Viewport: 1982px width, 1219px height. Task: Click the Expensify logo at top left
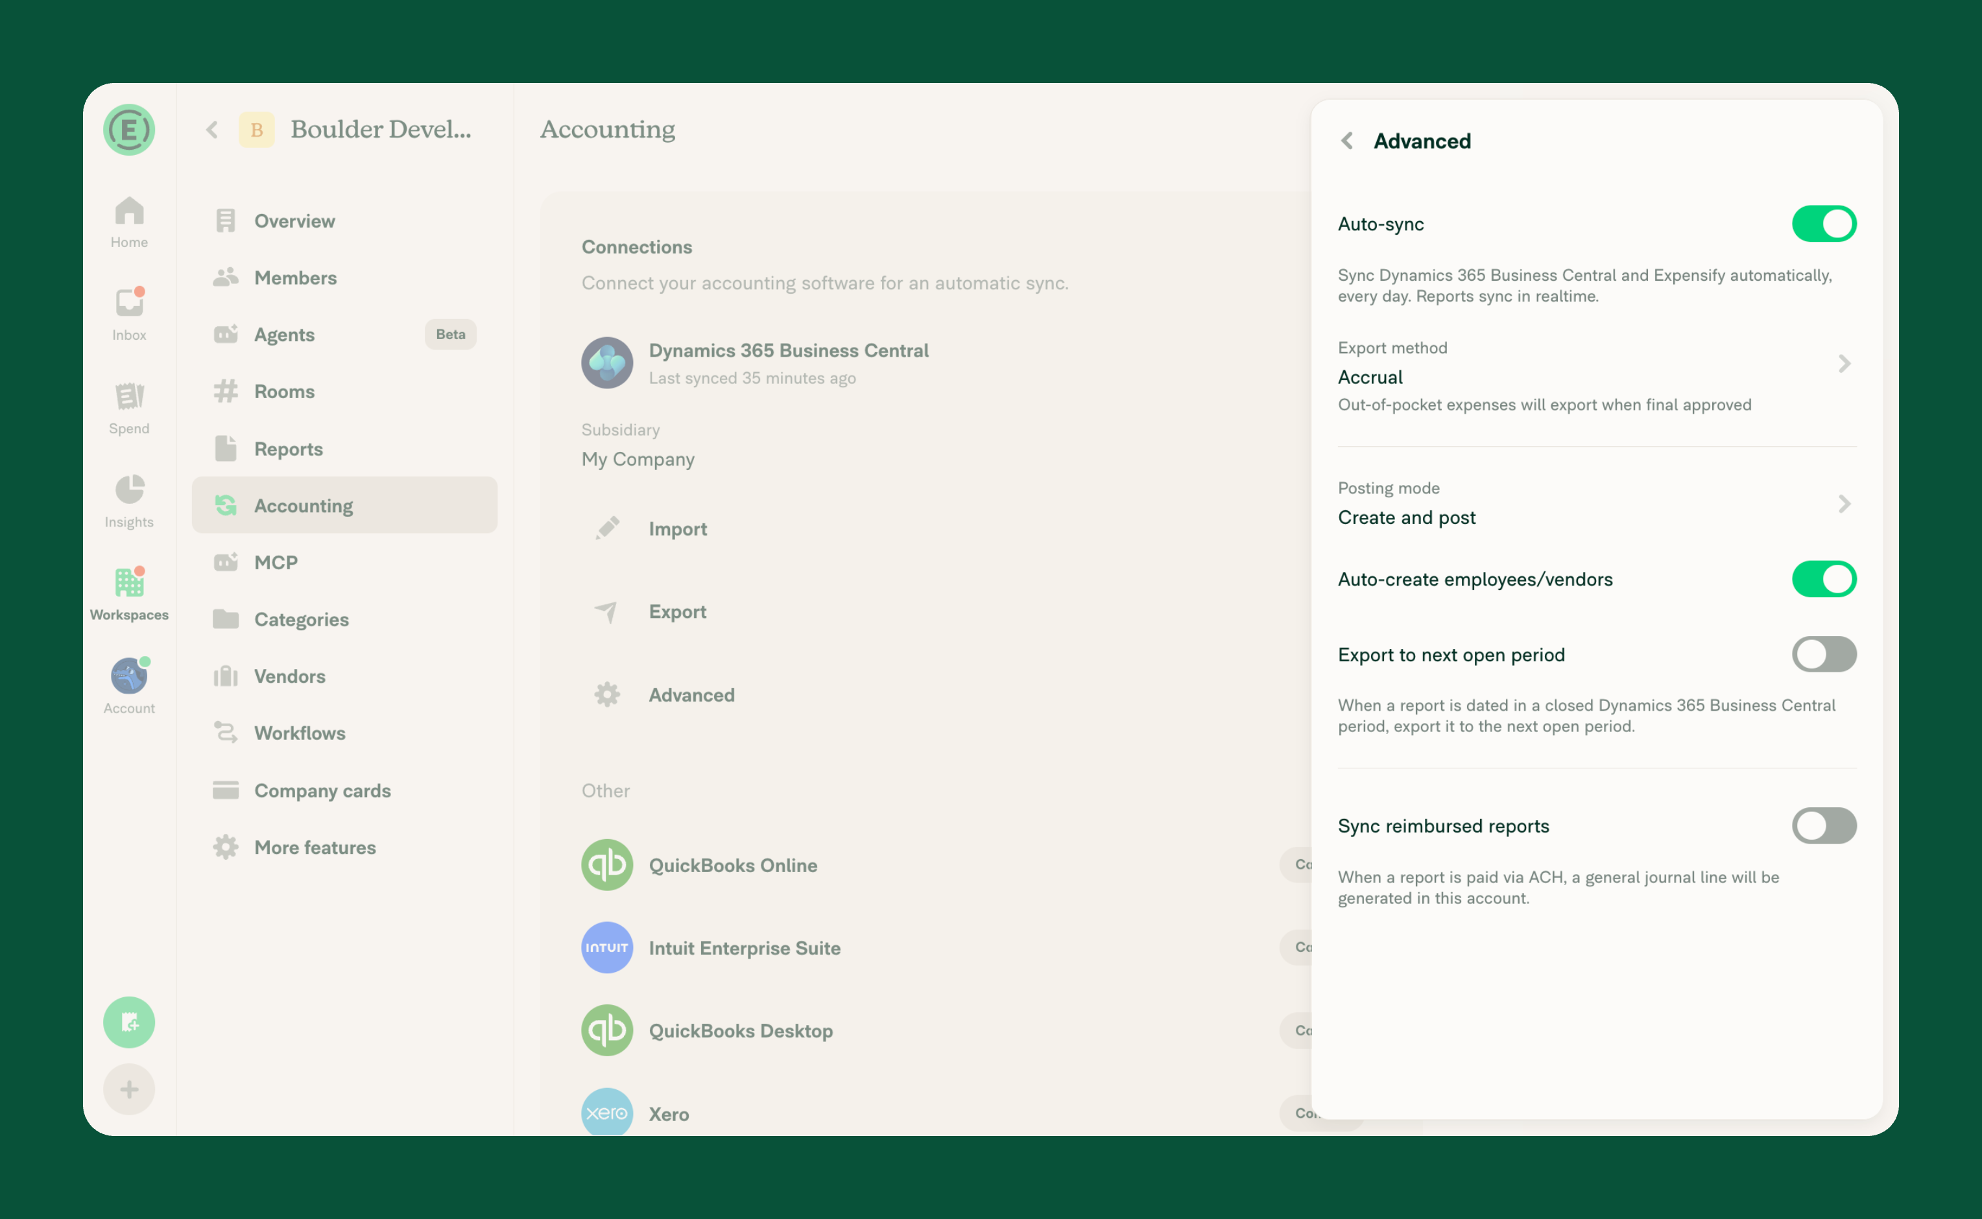(x=129, y=129)
